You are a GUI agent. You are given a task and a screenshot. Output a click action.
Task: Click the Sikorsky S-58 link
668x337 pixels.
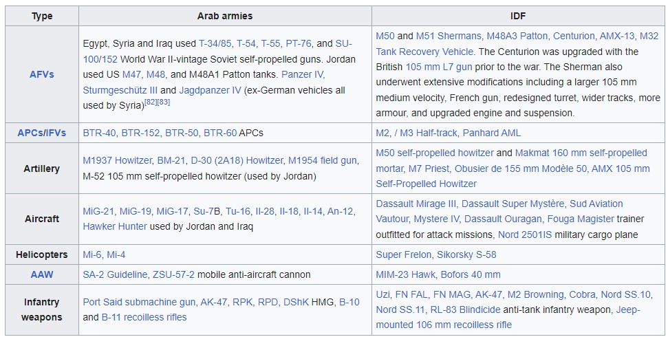[466, 254]
